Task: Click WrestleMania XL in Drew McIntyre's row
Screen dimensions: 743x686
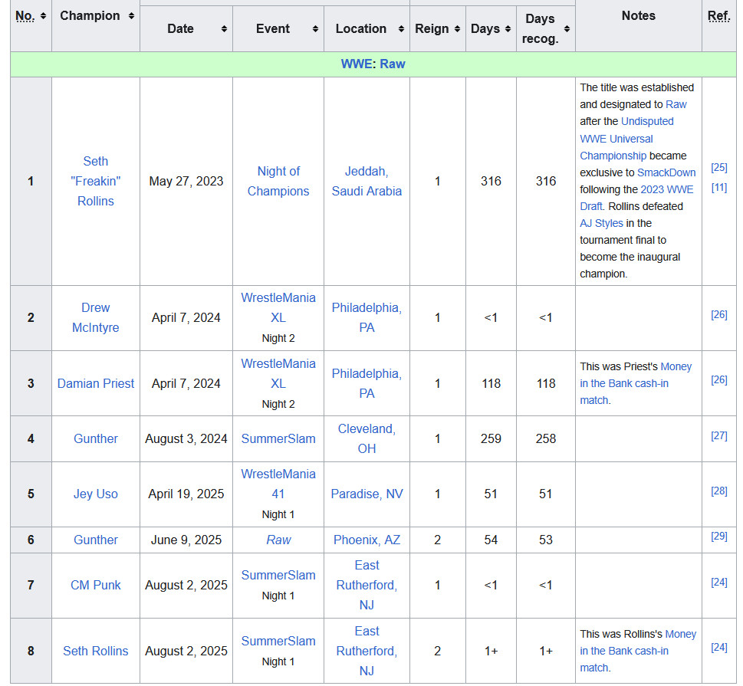Action: pyautogui.click(x=278, y=307)
